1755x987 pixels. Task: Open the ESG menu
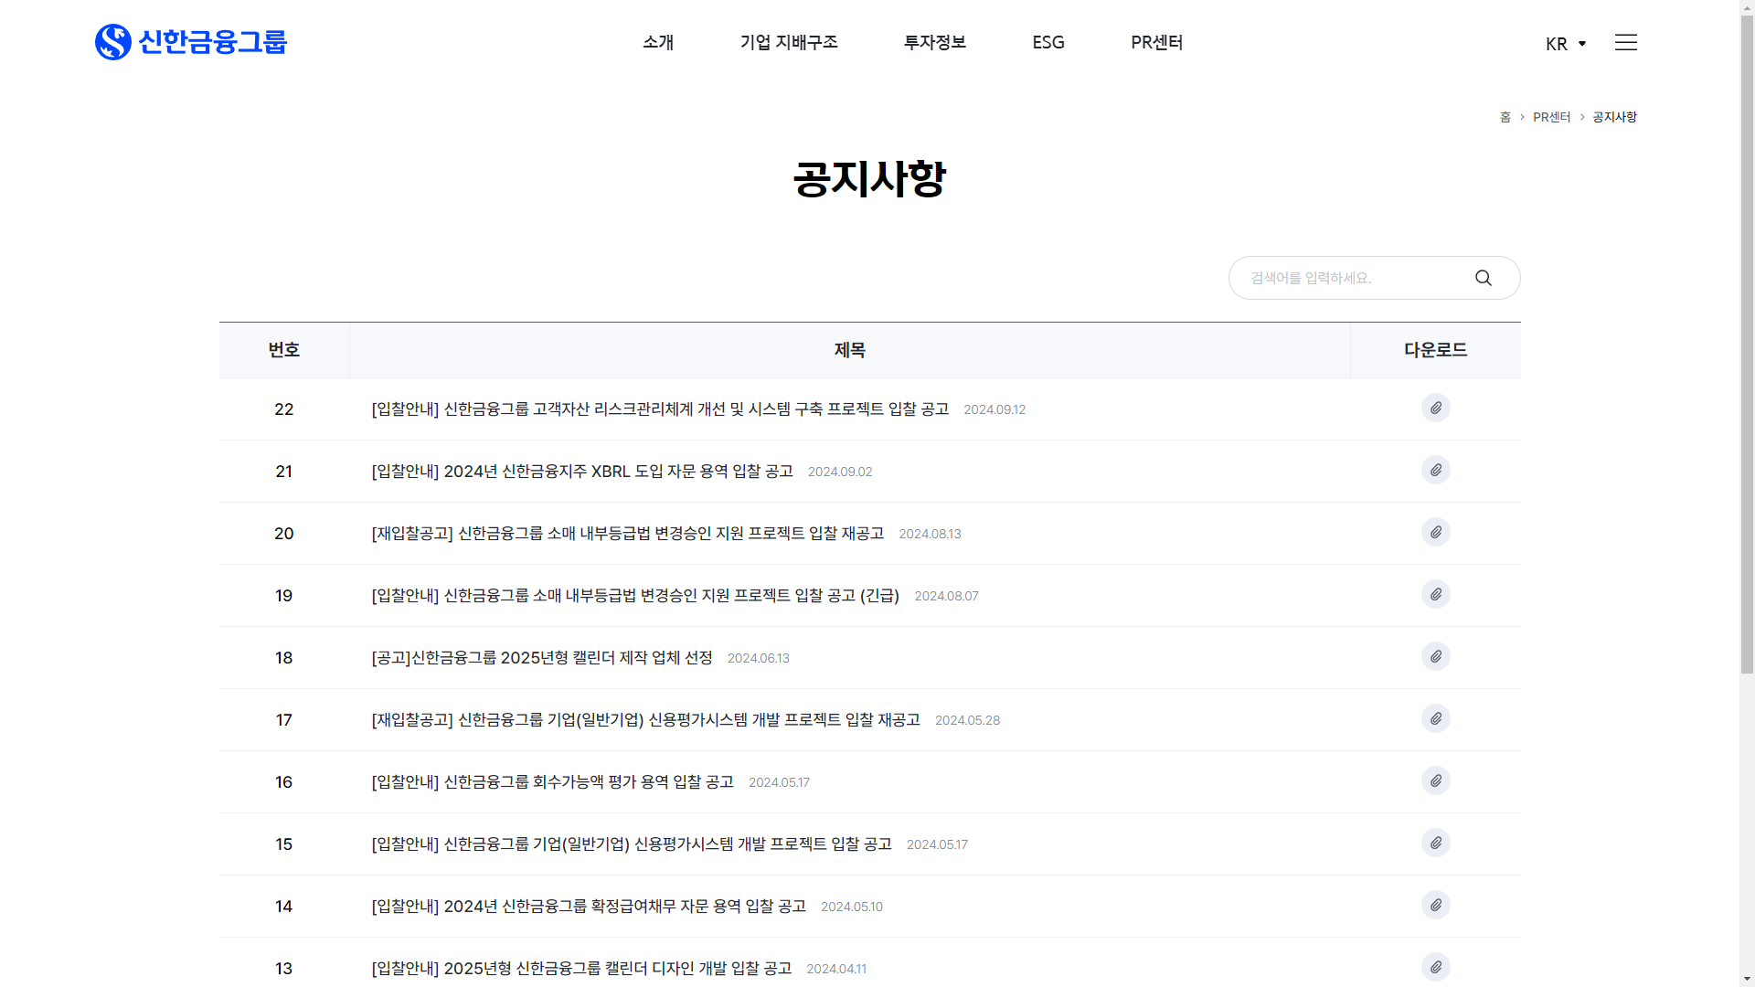(x=1048, y=42)
